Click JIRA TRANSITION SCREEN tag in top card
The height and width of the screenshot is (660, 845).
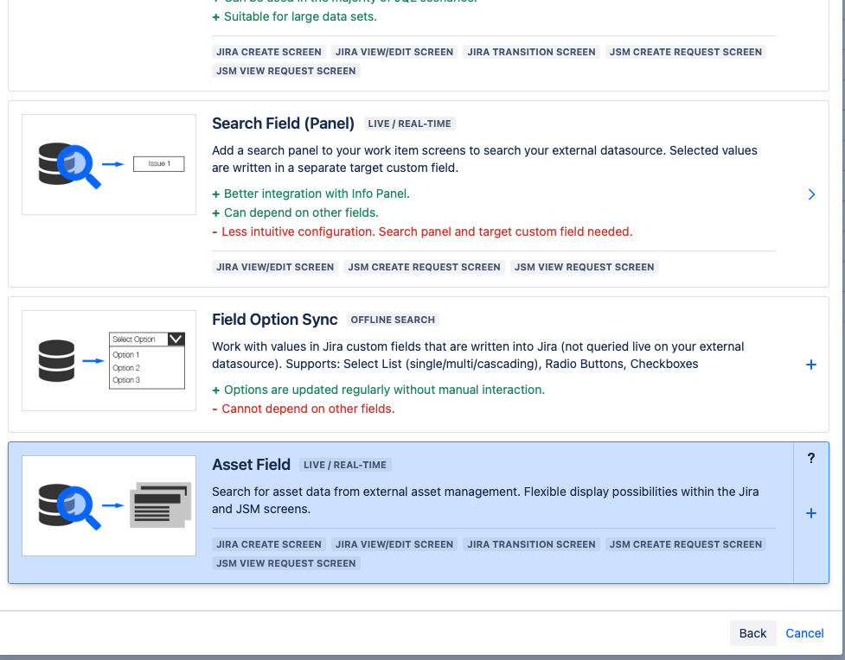tap(531, 52)
